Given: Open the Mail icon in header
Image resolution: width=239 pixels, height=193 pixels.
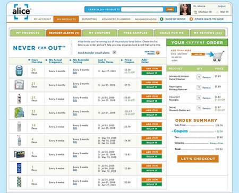Looking at the screenshot, I should 217,12.
